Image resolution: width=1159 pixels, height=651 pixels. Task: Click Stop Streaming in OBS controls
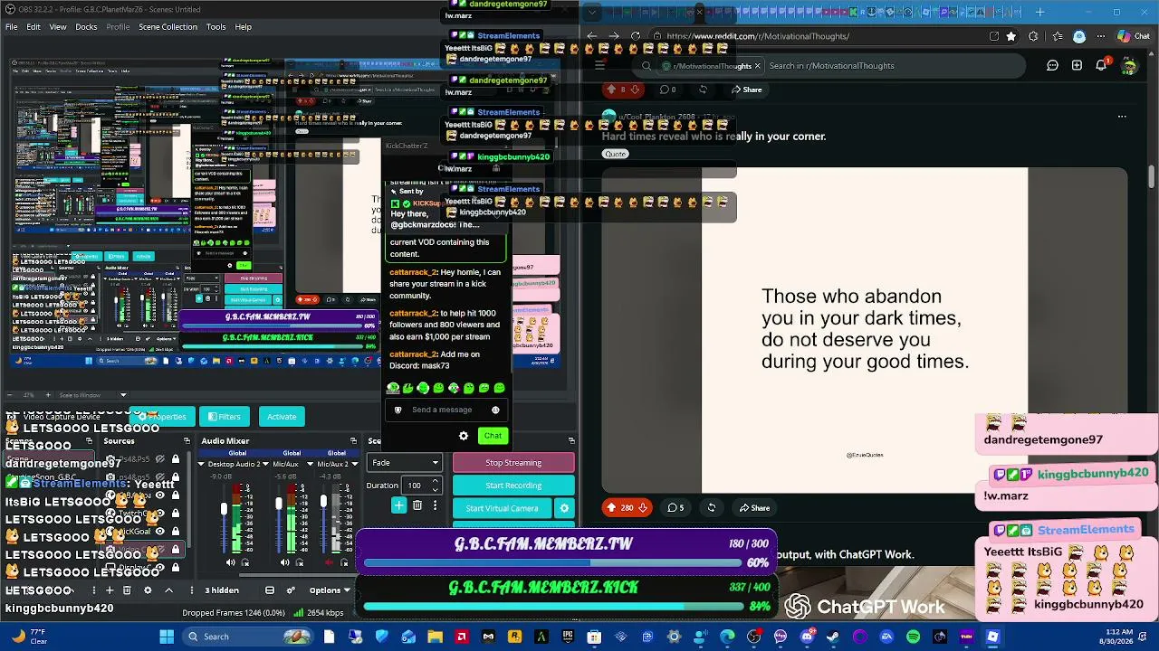pyautogui.click(x=513, y=463)
